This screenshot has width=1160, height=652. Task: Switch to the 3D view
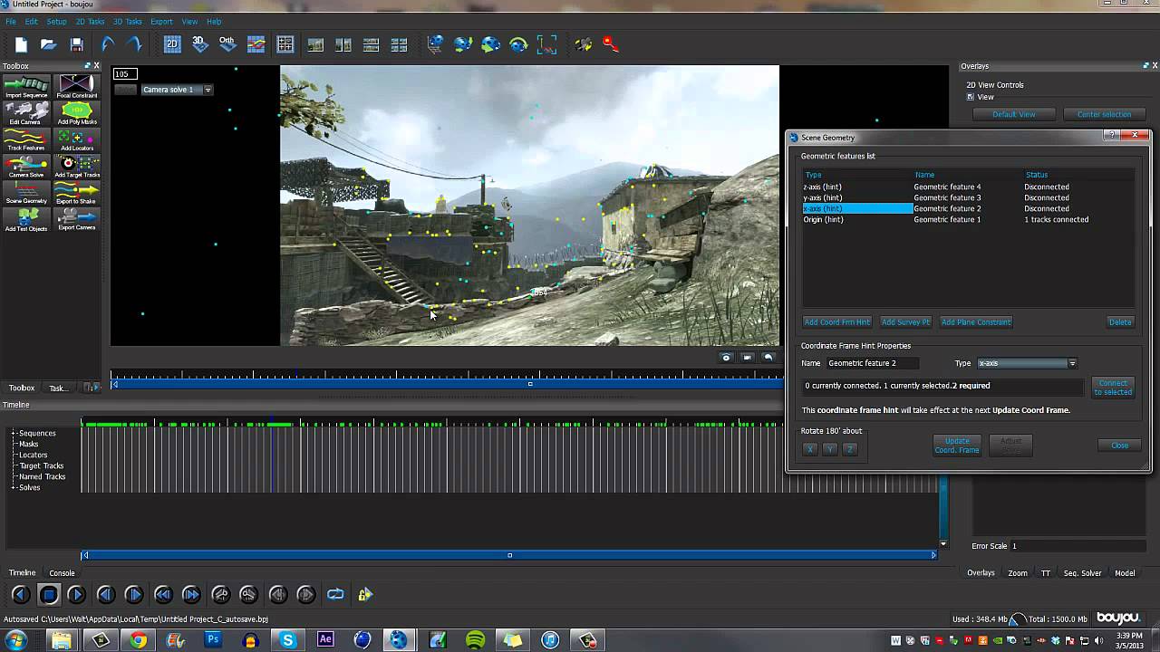[199, 43]
